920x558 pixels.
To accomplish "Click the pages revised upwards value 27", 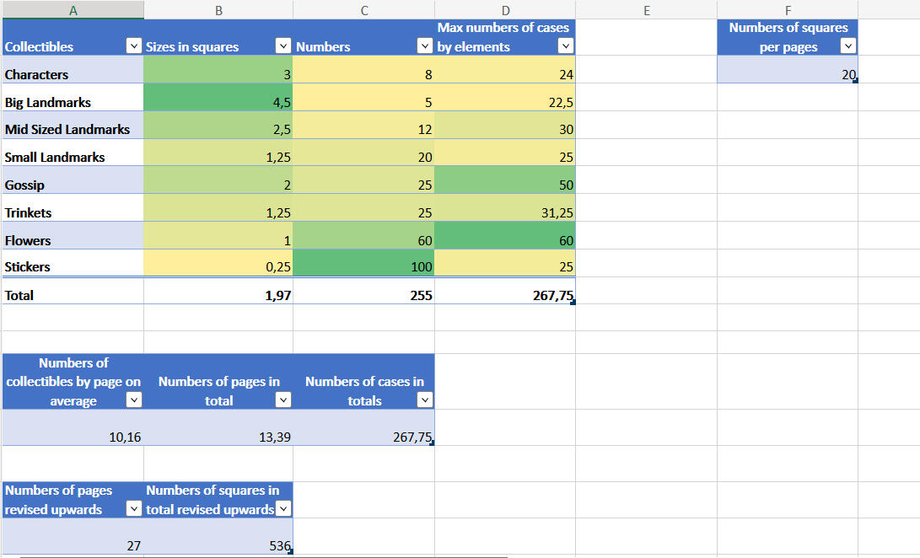I will 73,545.
